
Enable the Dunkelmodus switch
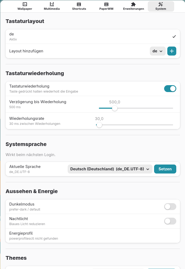(x=170, y=207)
